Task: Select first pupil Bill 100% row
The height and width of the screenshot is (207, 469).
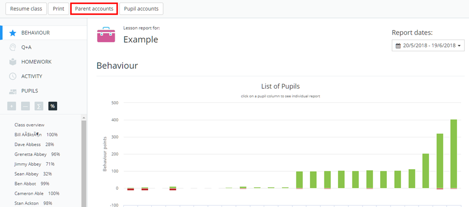Action: (x=36, y=135)
